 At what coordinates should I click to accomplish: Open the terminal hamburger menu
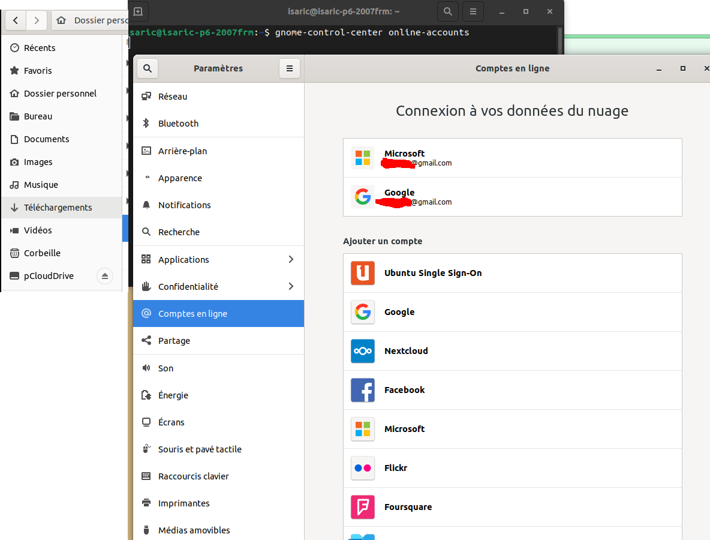473,12
